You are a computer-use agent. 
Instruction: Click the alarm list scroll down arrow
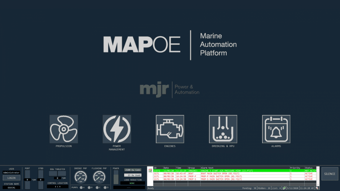tap(318, 185)
